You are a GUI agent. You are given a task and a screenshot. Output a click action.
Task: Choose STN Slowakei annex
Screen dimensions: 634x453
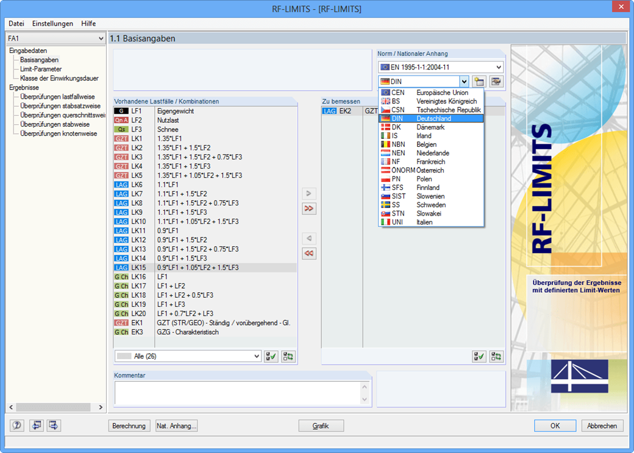click(x=431, y=214)
